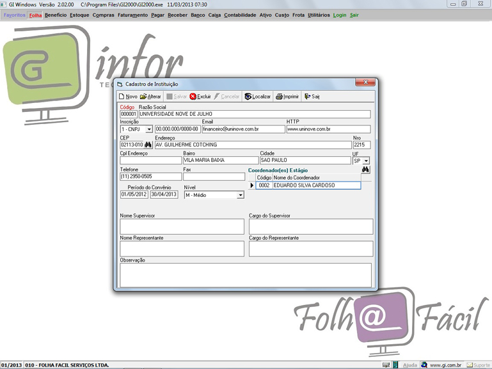The height and width of the screenshot is (369, 492).
Task: Click the row pointer arrow for coordinator 0002
Action: pos(251,185)
